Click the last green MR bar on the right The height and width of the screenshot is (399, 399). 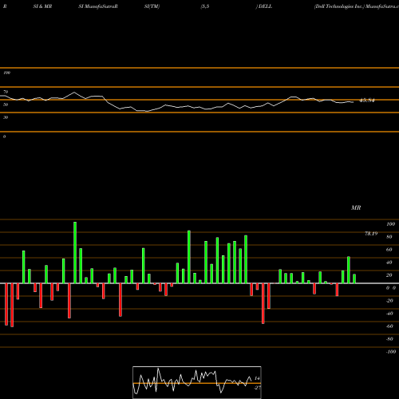354,279
